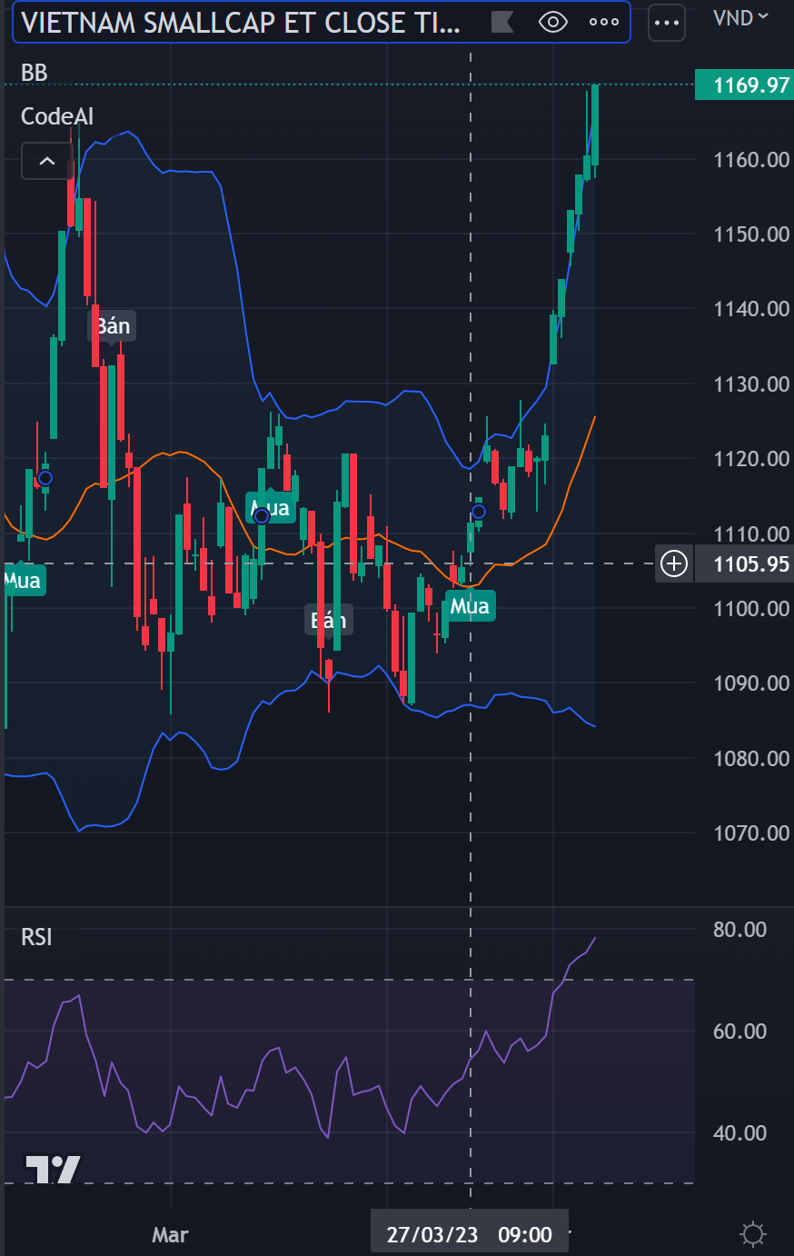
Task: Click the VIETNAM SMALLCAP ET CLOSE title
Action: (x=241, y=23)
